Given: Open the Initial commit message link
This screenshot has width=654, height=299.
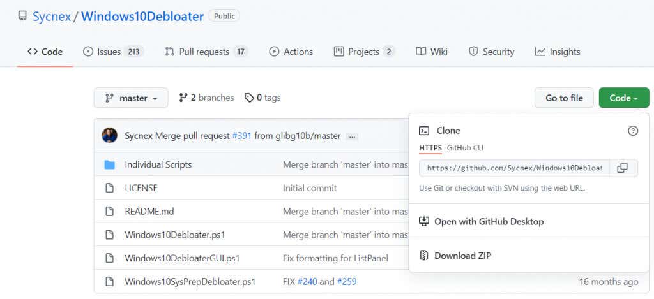Looking at the screenshot, I should pos(310,188).
